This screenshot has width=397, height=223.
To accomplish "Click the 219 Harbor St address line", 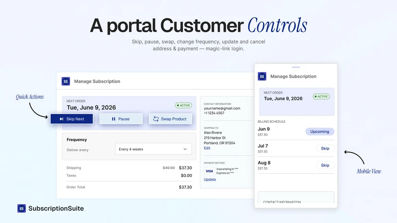I will click(215, 138).
